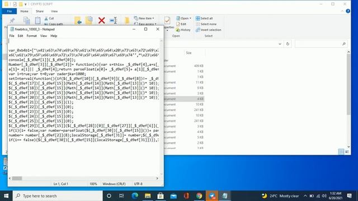The image size is (358, 201).
Task: Open the File tab in File Explorer
Action: 10,11
